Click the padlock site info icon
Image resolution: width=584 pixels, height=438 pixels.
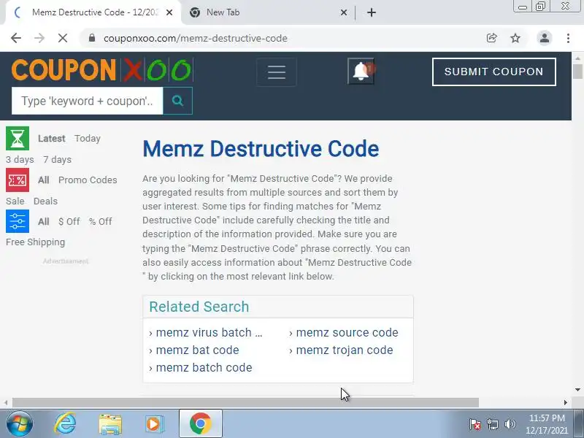(x=92, y=38)
